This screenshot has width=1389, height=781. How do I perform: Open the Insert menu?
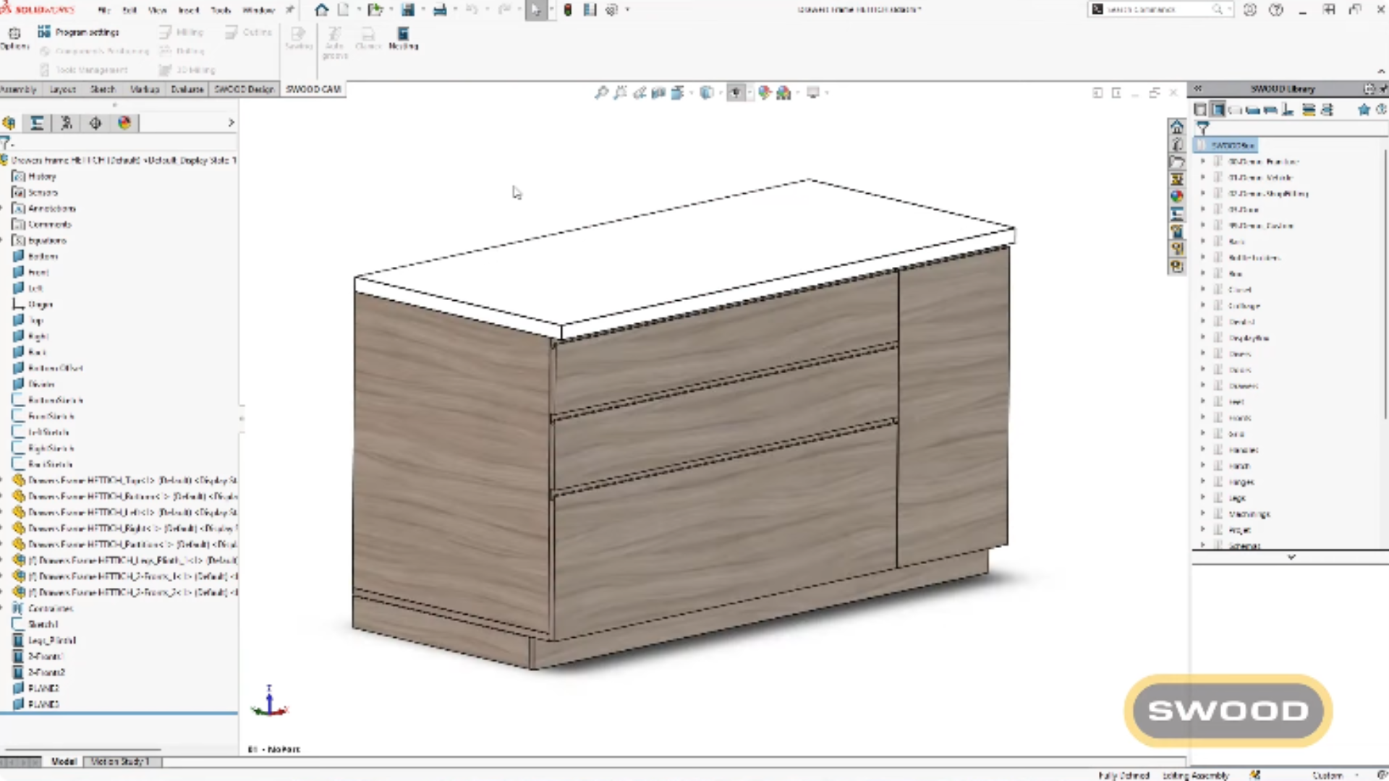[188, 10]
